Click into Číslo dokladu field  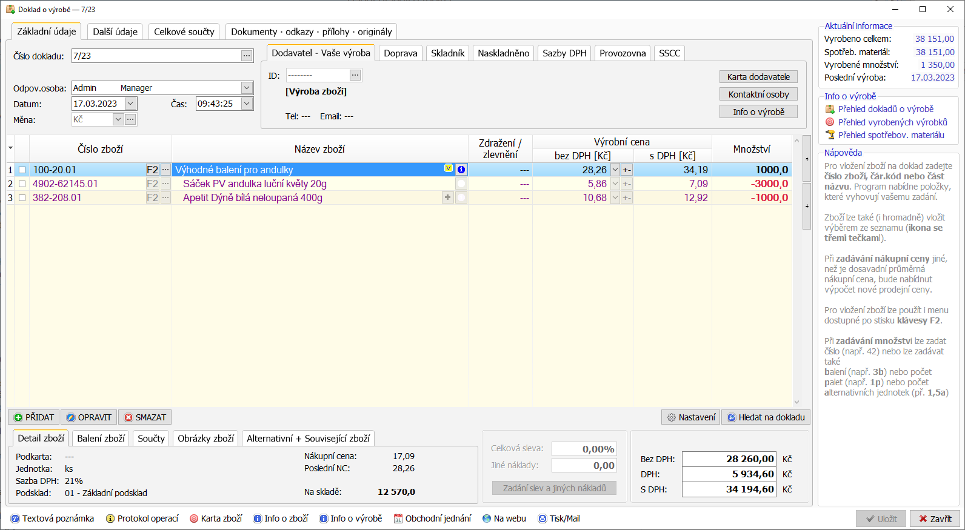point(156,56)
